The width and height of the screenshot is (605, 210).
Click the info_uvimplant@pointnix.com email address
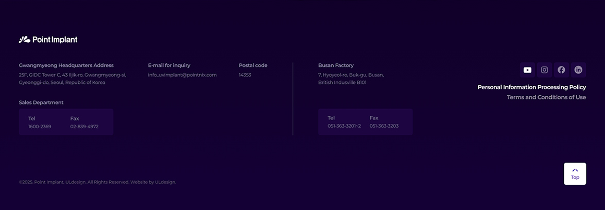[182, 75]
